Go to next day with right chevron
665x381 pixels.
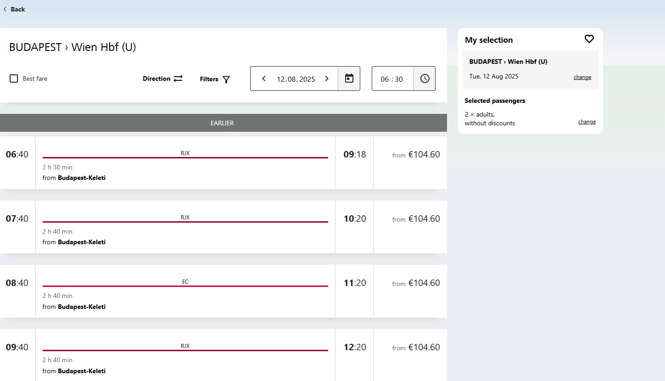[327, 78]
